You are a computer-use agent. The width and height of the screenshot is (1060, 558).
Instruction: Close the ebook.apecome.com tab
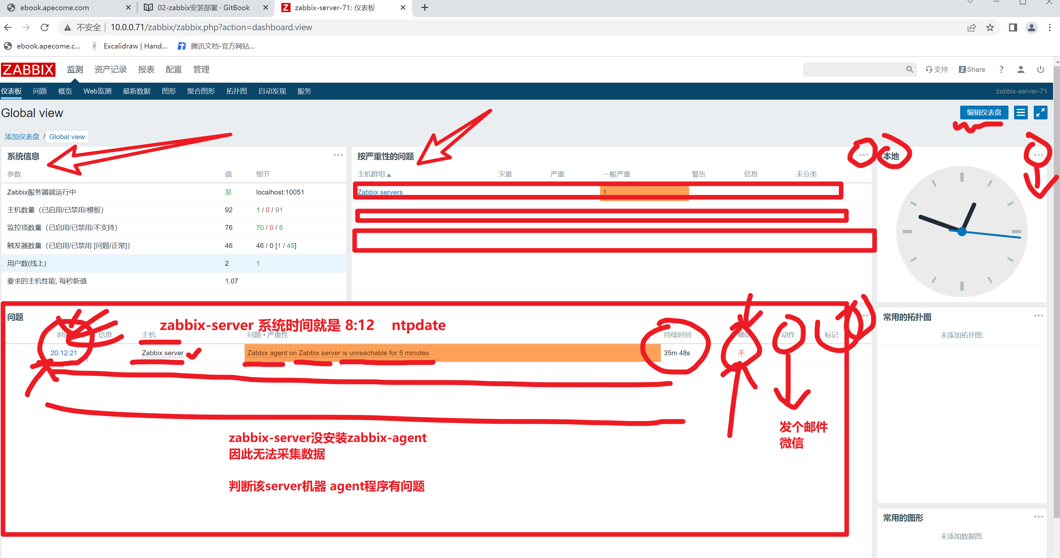[x=128, y=8]
